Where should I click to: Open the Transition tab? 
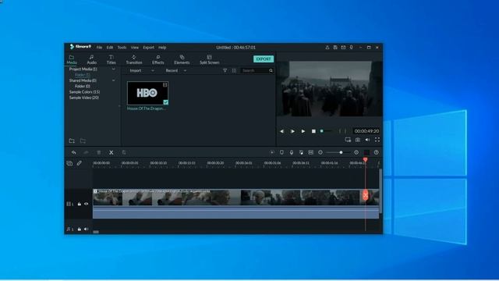click(x=134, y=59)
